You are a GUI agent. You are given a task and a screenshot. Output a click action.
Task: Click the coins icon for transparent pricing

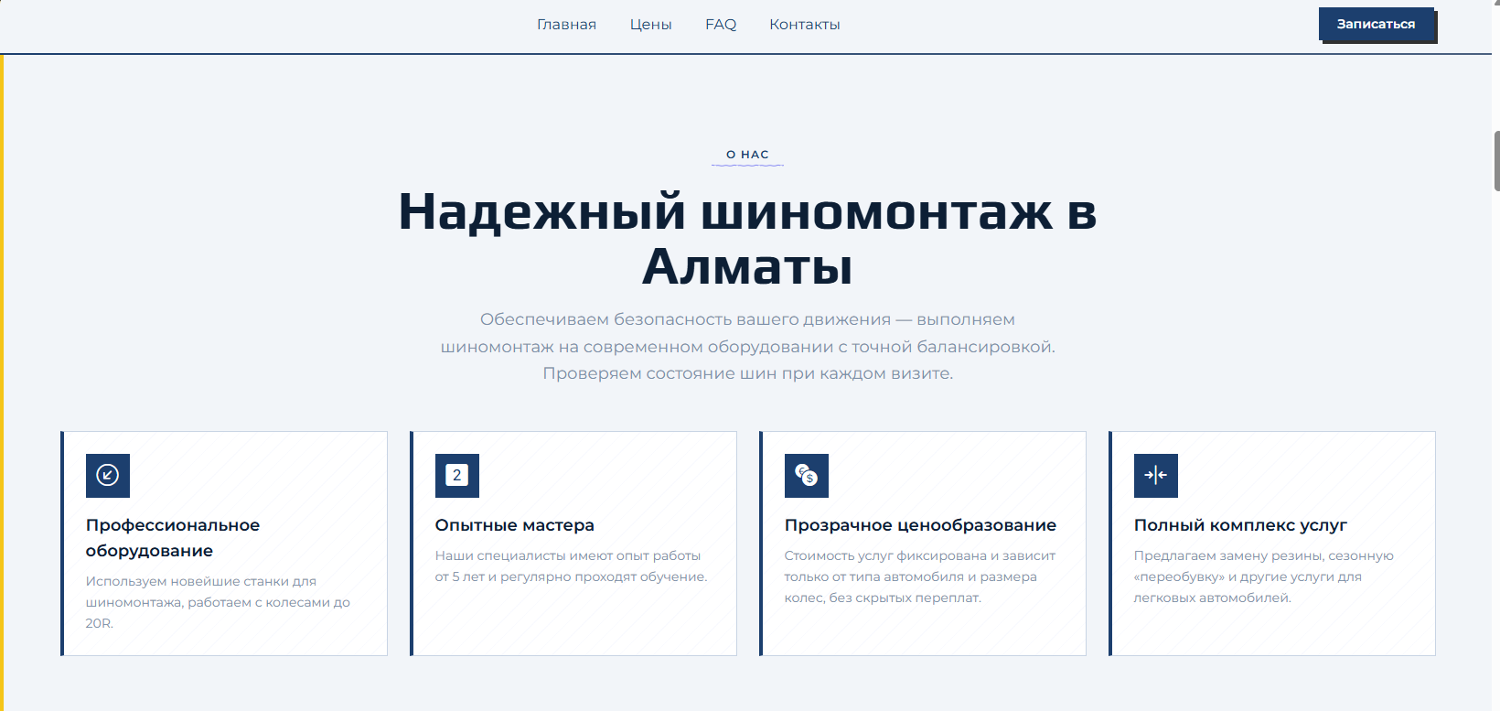coord(806,476)
